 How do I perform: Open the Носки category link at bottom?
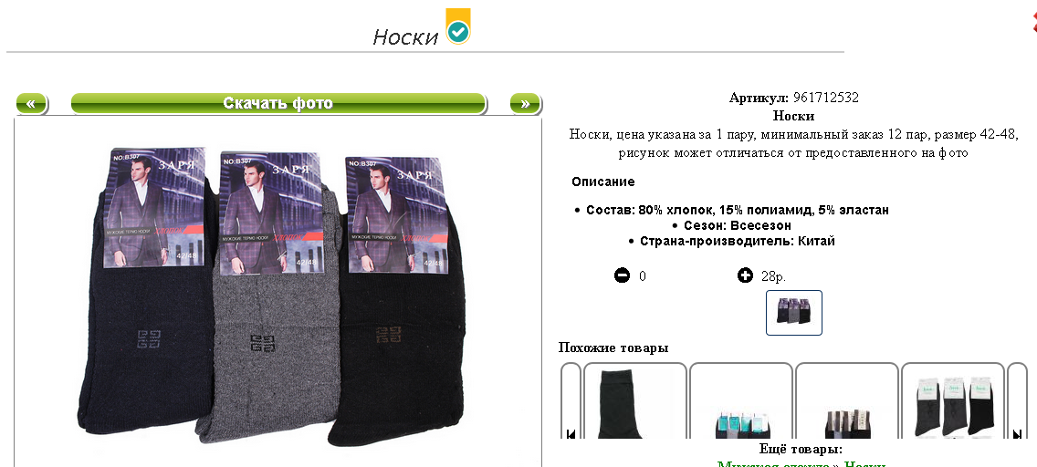click(865, 463)
